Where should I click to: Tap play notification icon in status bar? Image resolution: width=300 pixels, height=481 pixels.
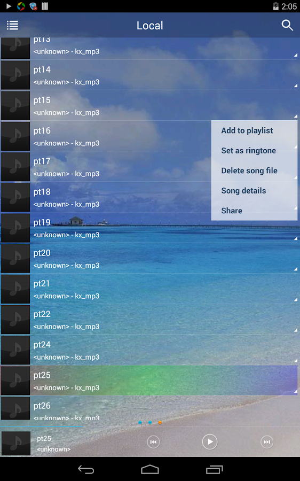[x=9, y=6]
